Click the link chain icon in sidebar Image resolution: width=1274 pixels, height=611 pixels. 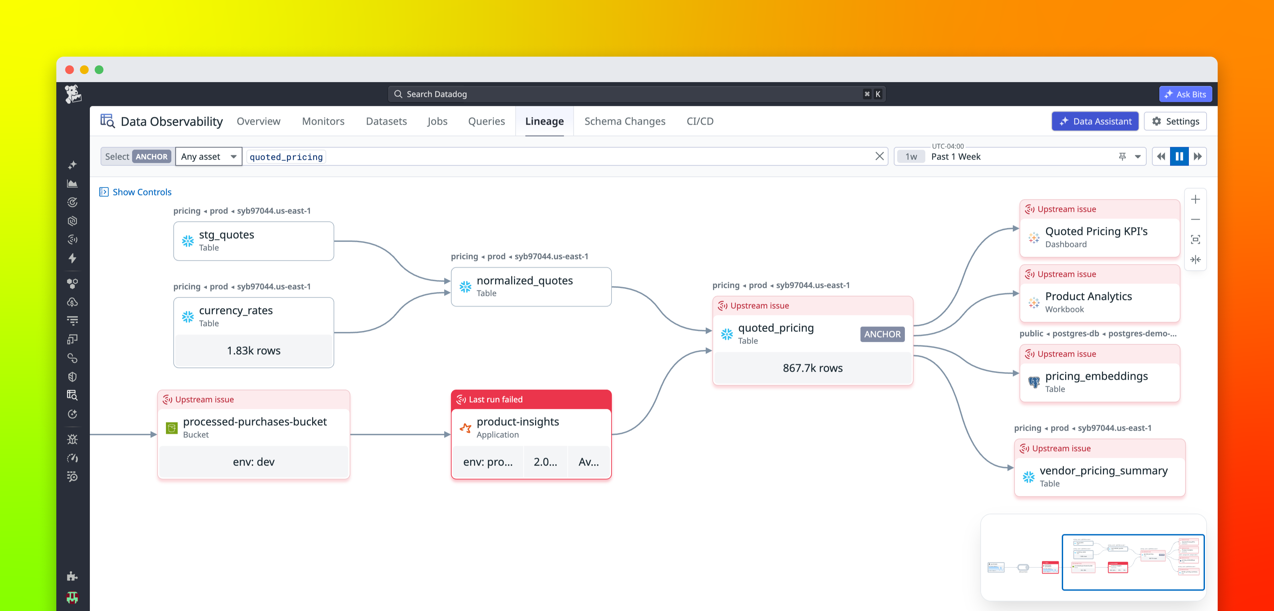tap(72, 358)
